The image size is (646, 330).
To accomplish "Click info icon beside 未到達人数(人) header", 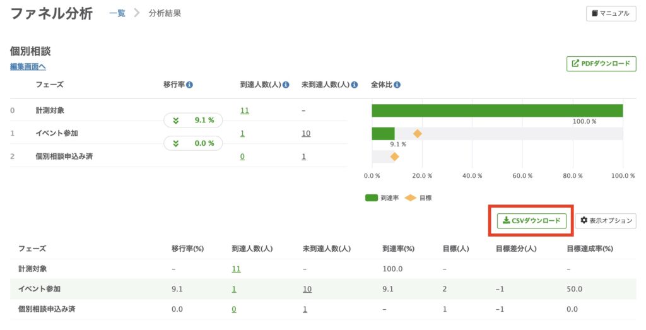I will (355, 85).
